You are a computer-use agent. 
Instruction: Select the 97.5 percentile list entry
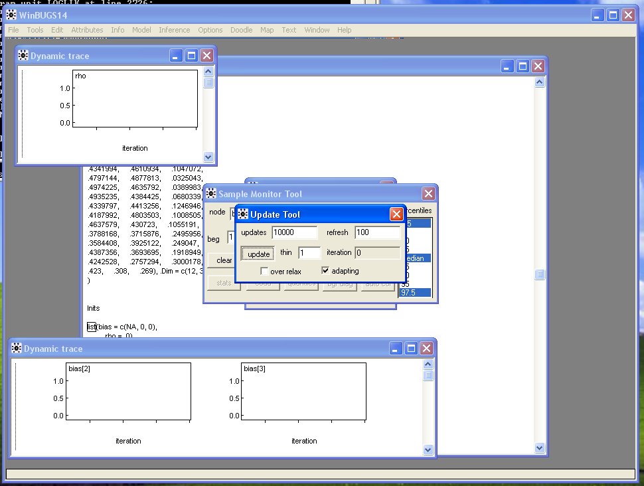coord(414,293)
